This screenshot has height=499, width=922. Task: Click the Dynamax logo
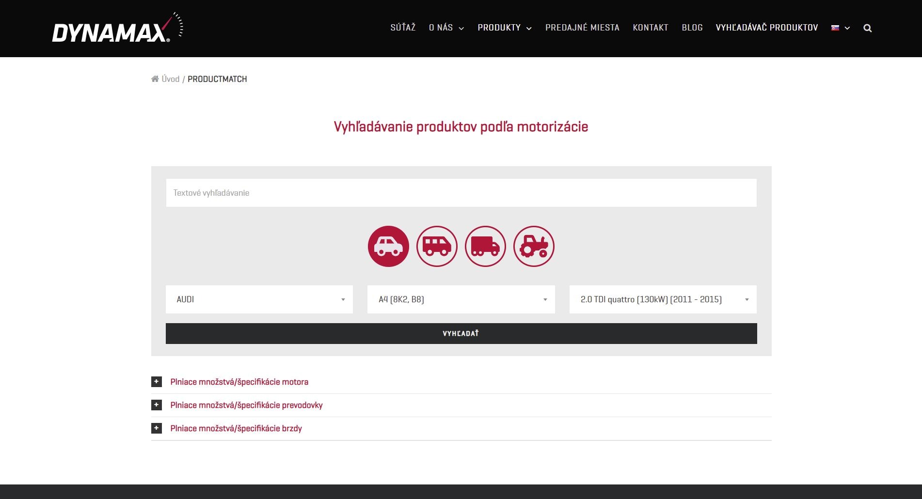click(x=117, y=29)
